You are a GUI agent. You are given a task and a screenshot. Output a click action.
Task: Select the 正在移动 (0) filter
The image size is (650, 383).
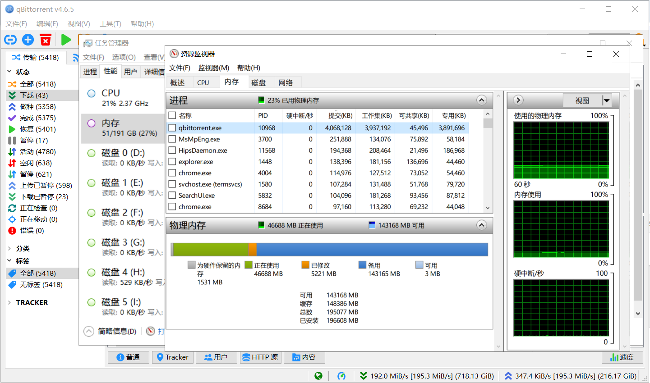(x=42, y=219)
